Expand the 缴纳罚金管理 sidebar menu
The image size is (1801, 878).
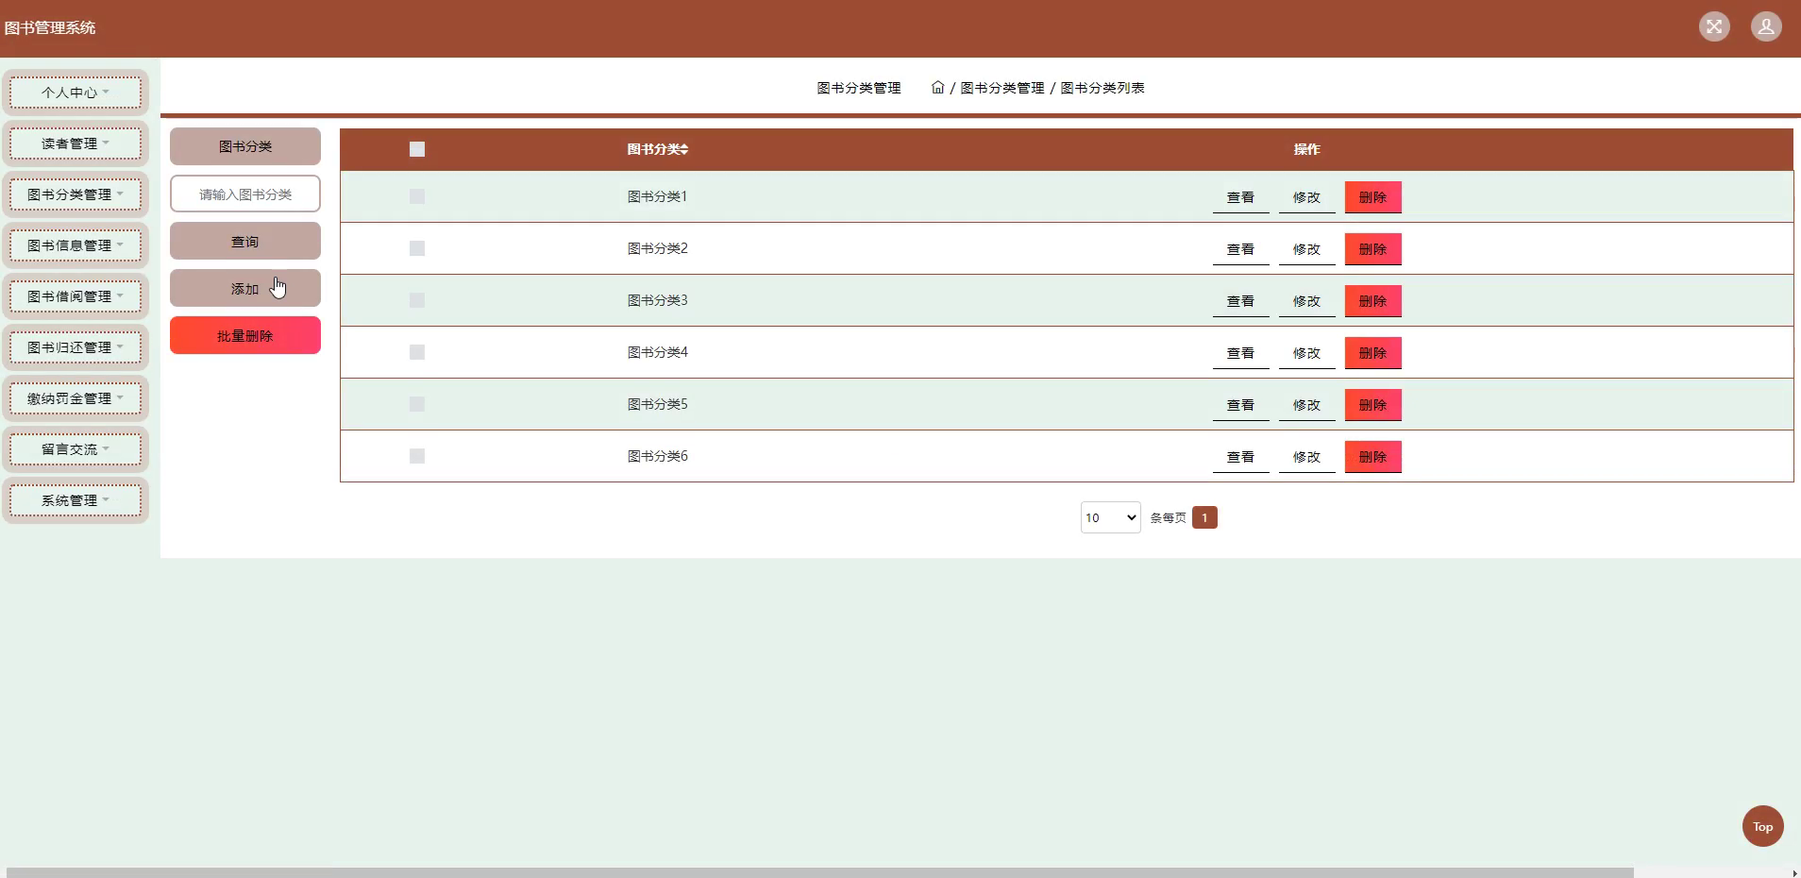click(76, 398)
